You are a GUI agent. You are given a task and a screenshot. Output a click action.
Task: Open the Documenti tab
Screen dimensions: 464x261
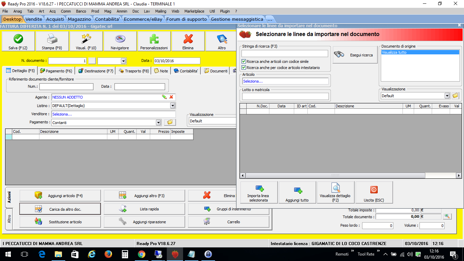pyautogui.click(x=215, y=71)
